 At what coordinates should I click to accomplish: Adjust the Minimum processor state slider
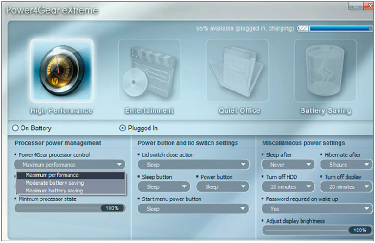[x=69, y=208]
